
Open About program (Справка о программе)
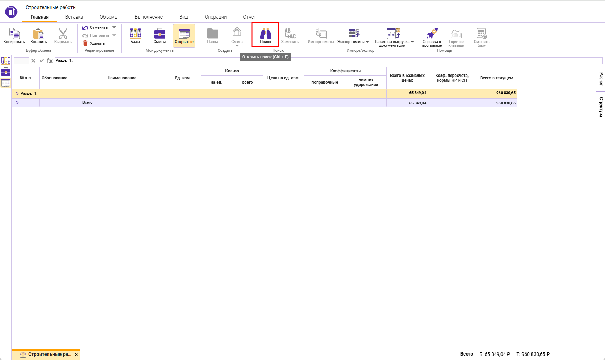(432, 34)
